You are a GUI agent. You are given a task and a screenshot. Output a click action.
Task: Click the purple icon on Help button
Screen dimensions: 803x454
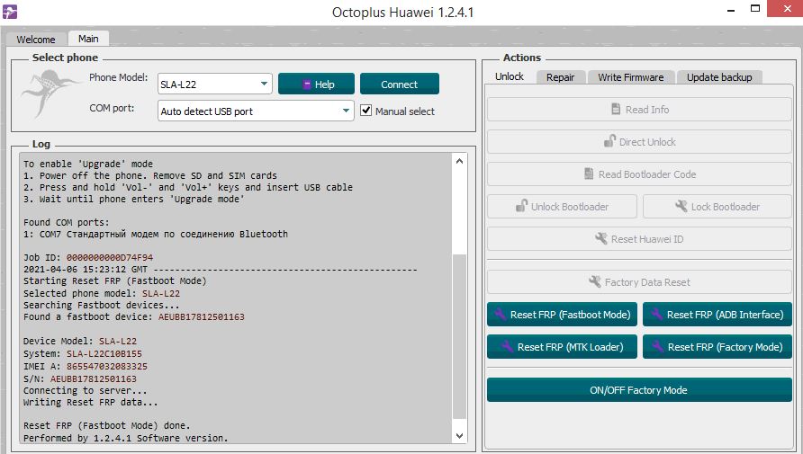tap(307, 85)
